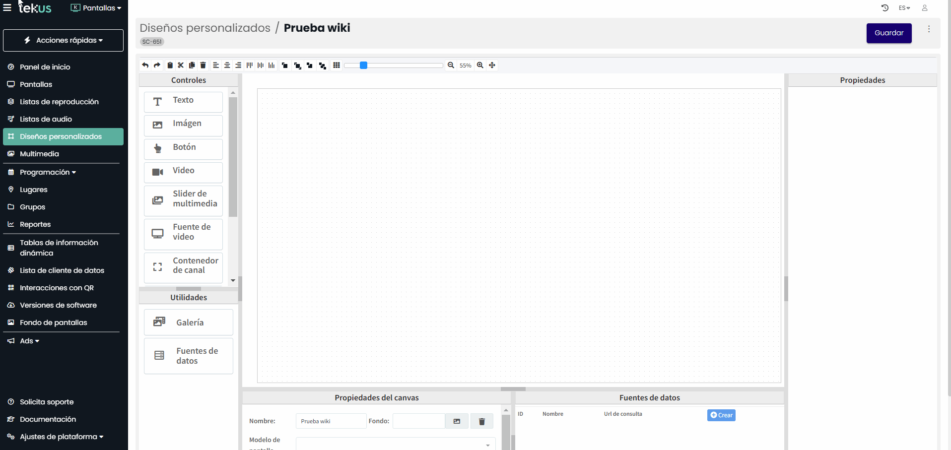Click the Crear button under Fuentes de datos
The height and width of the screenshot is (450, 951).
coord(721,415)
